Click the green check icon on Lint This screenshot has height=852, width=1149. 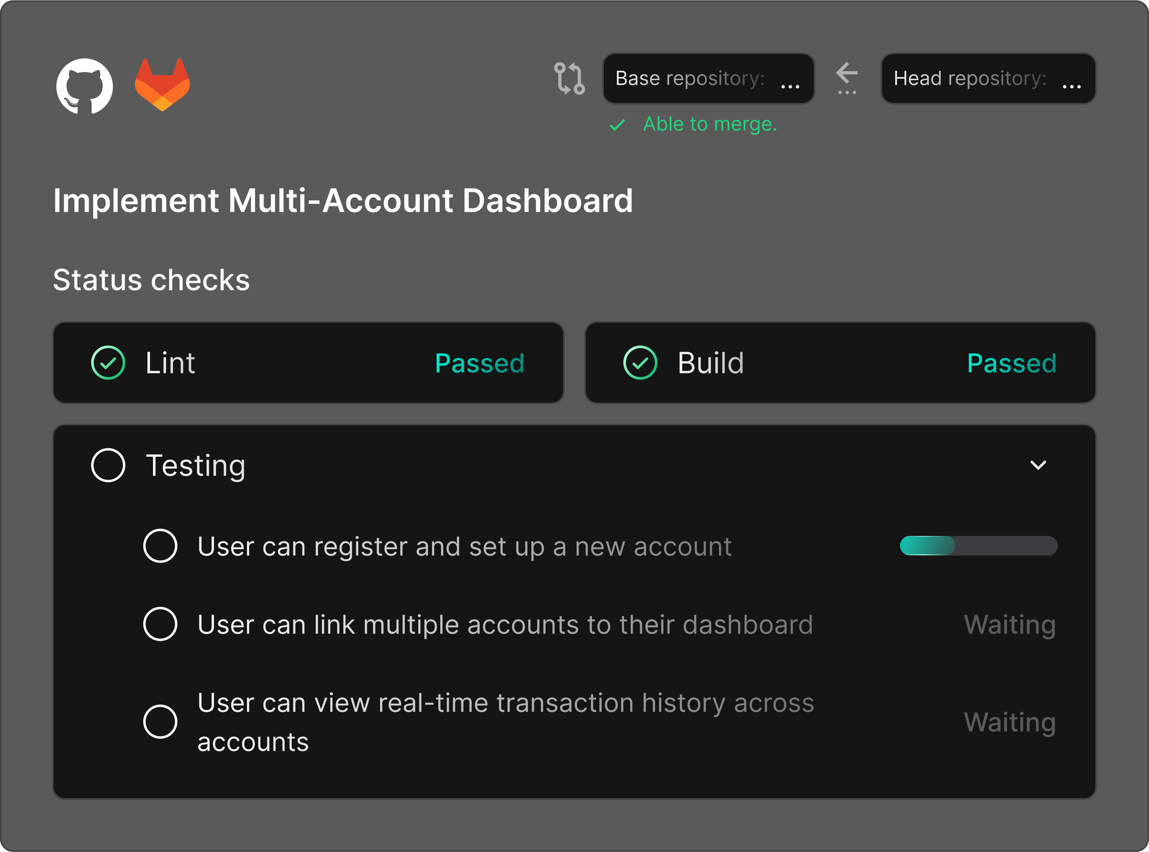108,363
